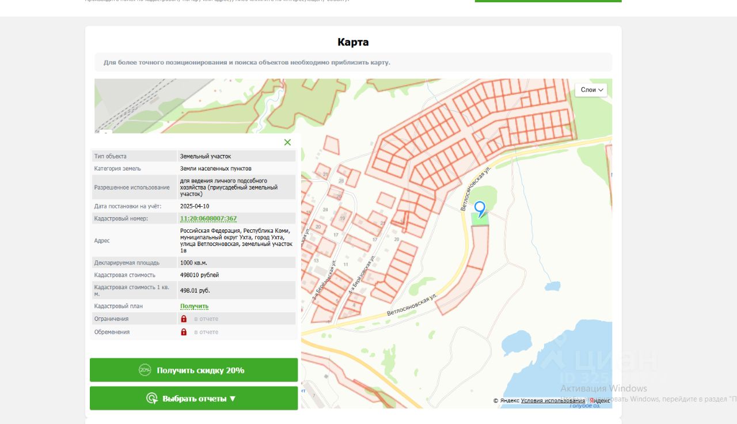Click the 'Разрешенное использование' label
737x424 pixels.
[x=132, y=187]
